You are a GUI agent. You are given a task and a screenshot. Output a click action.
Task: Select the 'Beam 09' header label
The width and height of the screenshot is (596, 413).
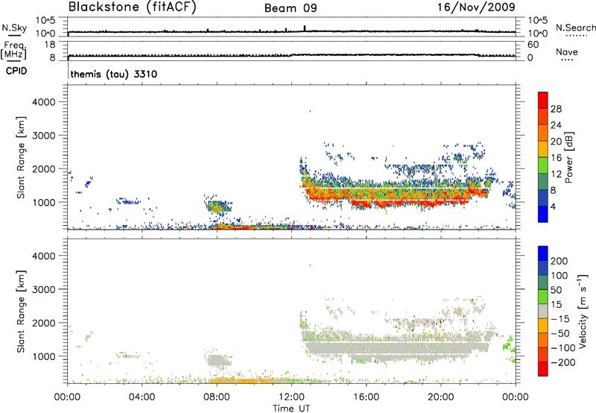click(x=291, y=8)
